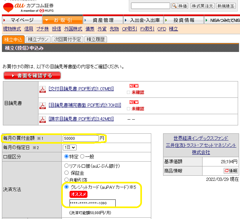Choose クレジットカード(auPAYカード) payment option
This screenshot has height=219, width=240.
pos(66,187)
